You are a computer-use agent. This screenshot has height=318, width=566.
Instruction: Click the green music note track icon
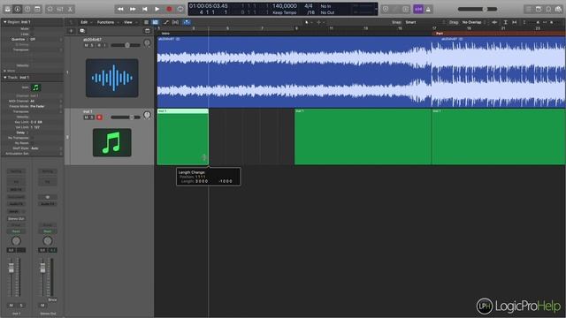coord(112,142)
